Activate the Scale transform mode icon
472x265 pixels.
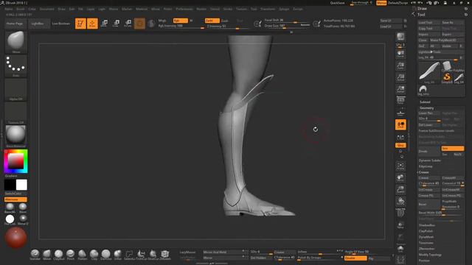(116, 24)
